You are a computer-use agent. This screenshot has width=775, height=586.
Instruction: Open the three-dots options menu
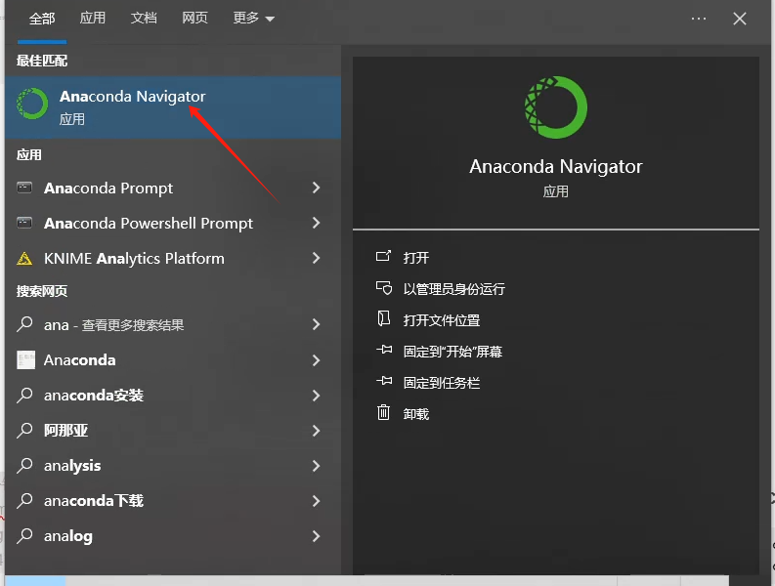(x=699, y=19)
